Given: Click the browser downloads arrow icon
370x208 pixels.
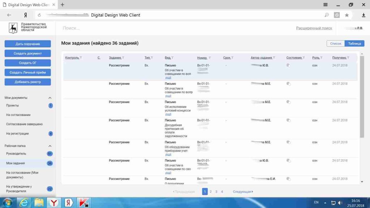Looking at the screenshot, I should coord(363,15).
